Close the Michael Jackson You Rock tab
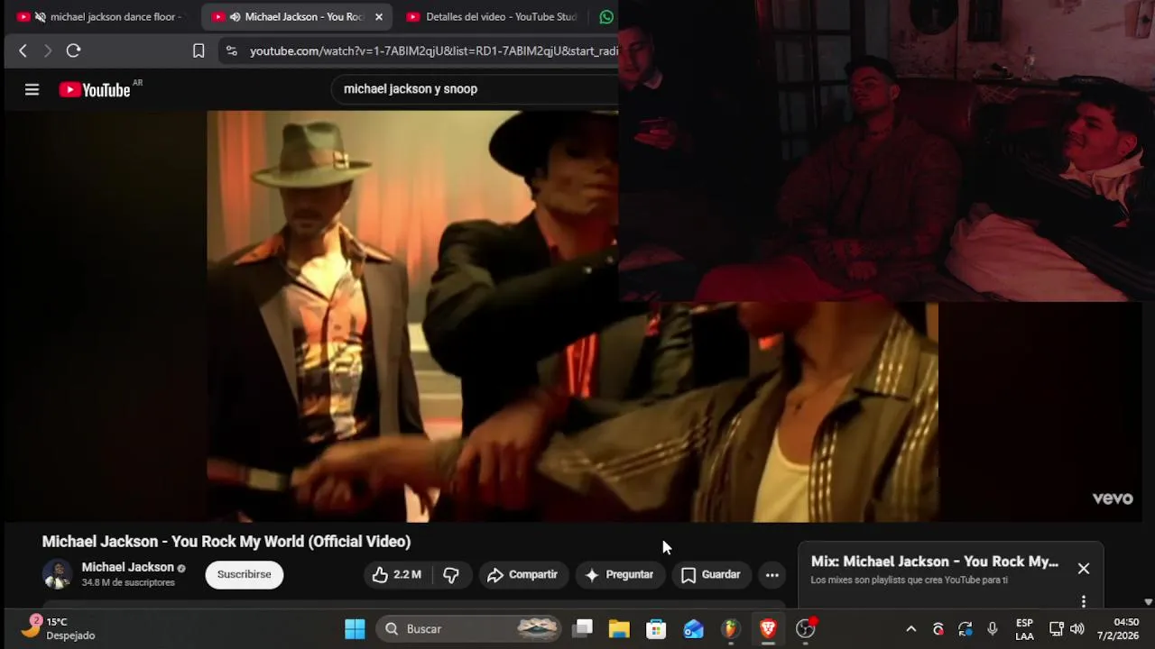 click(379, 17)
